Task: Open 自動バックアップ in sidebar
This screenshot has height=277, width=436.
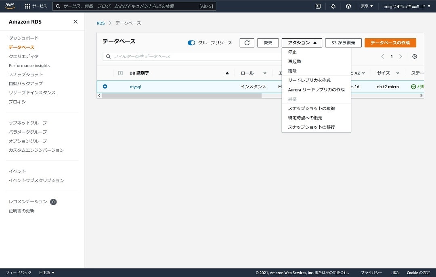Action: (26, 83)
